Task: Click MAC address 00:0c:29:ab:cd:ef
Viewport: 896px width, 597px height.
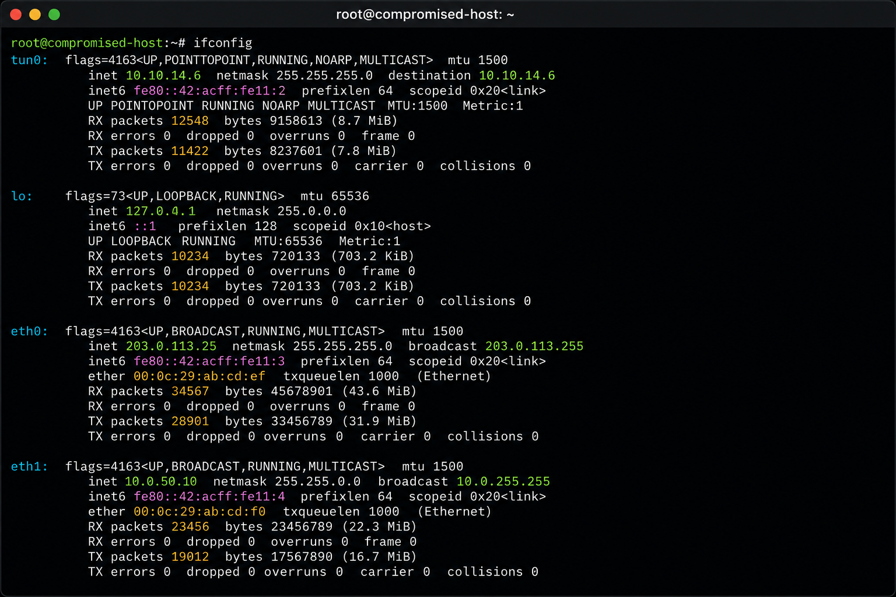Action: click(199, 377)
